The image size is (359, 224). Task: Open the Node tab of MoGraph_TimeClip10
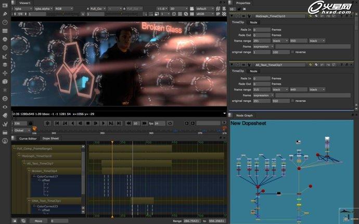tap(253, 22)
